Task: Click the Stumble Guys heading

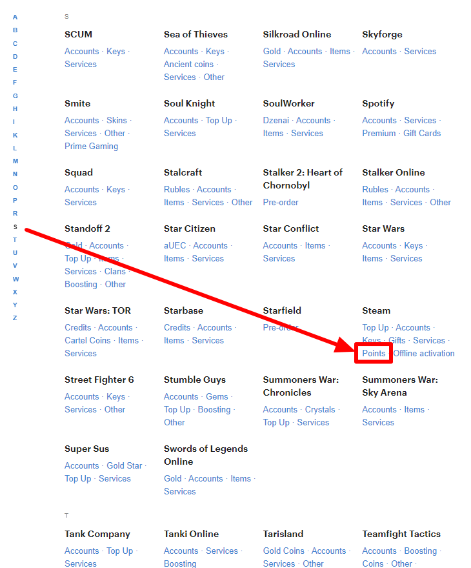Action: [195, 380]
